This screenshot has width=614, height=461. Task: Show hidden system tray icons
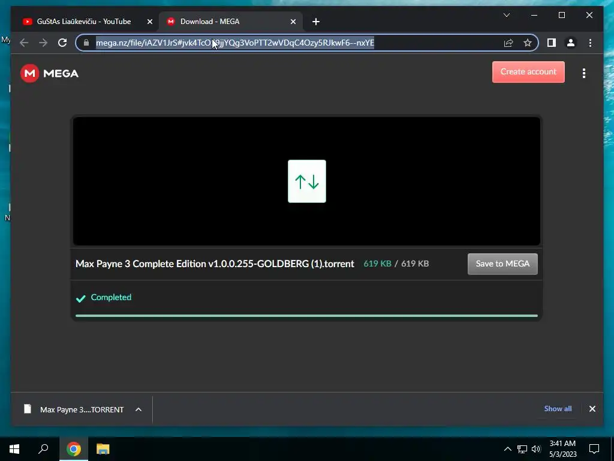point(507,449)
